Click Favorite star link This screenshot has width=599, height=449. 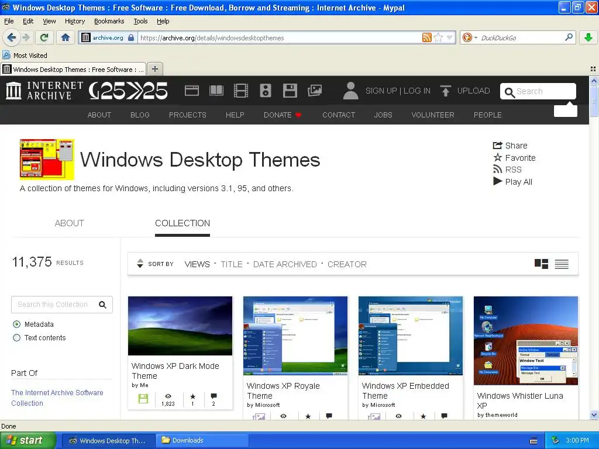[514, 158]
